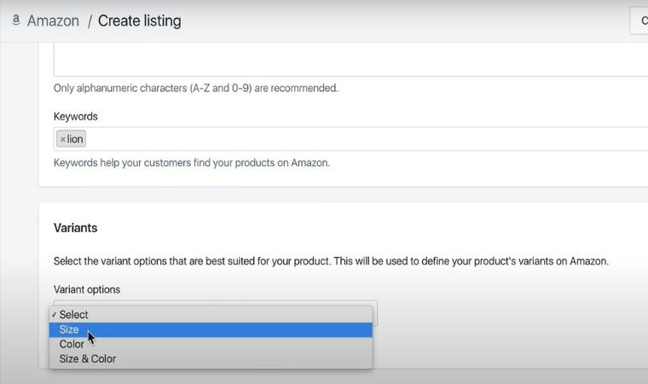This screenshot has width=648, height=384.
Task: Remove the lion keyword tag
Action: (62, 139)
